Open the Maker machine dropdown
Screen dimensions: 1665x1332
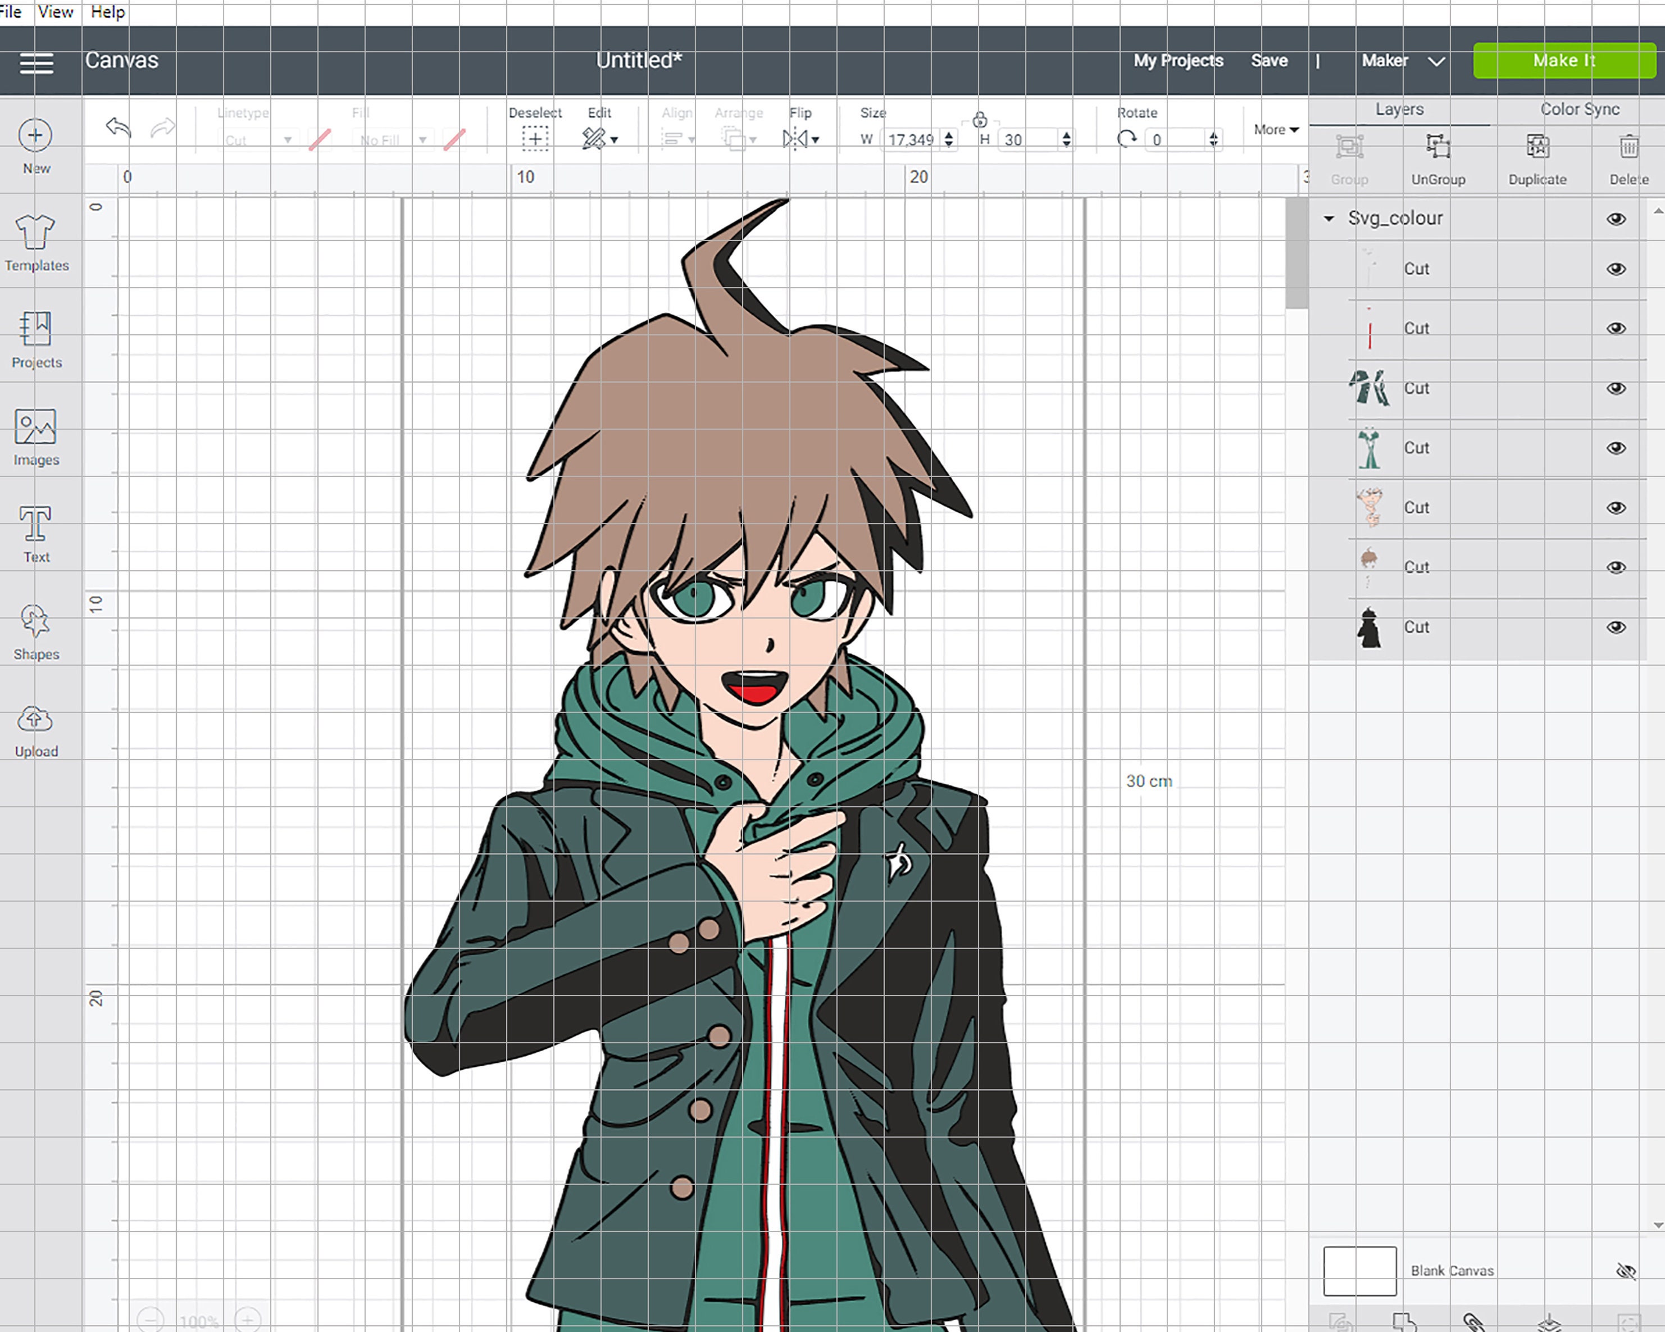pyautogui.click(x=1403, y=61)
